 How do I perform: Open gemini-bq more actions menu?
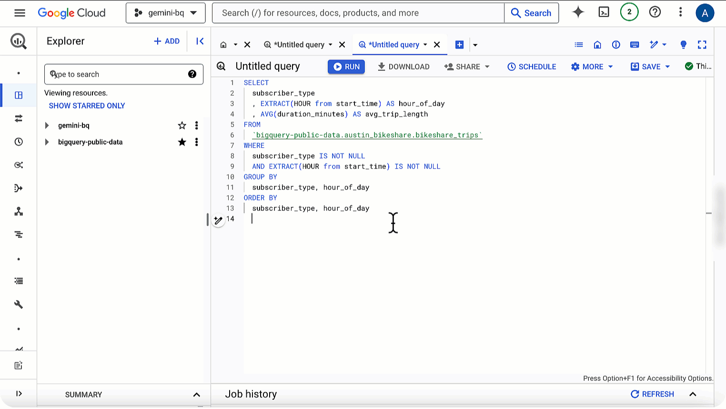point(196,126)
